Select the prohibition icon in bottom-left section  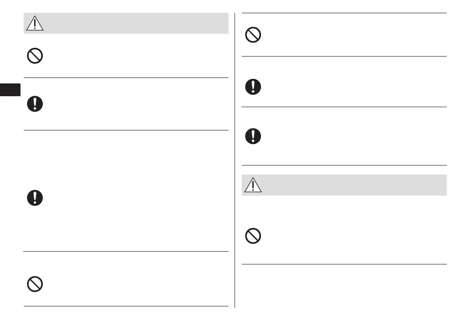click(x=35, y=284)
